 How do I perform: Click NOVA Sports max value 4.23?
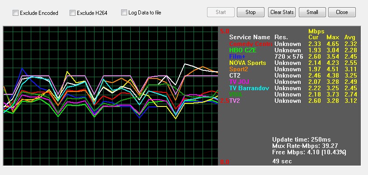coord(333,63)
